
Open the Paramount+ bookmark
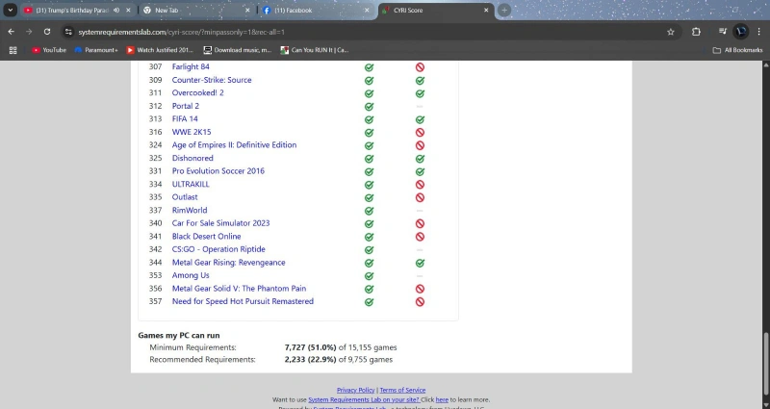click(x=96, y=50)
